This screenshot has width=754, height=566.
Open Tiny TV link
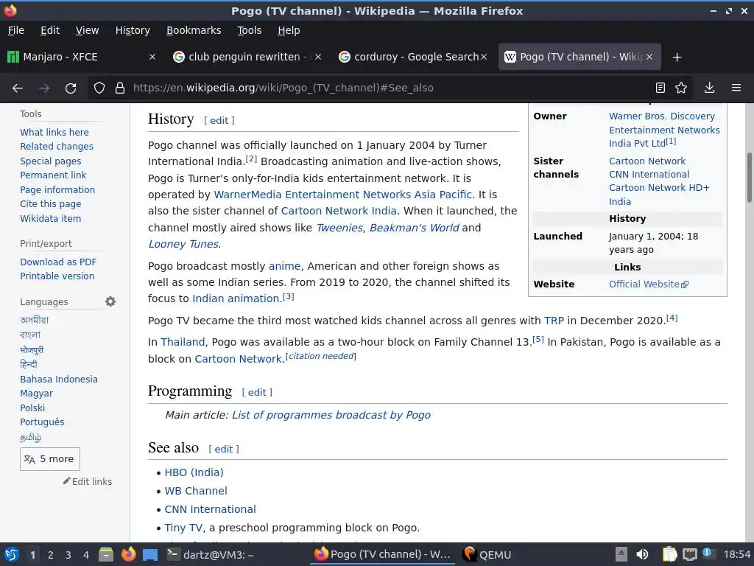pyautogui.click(x=183, y=528)
